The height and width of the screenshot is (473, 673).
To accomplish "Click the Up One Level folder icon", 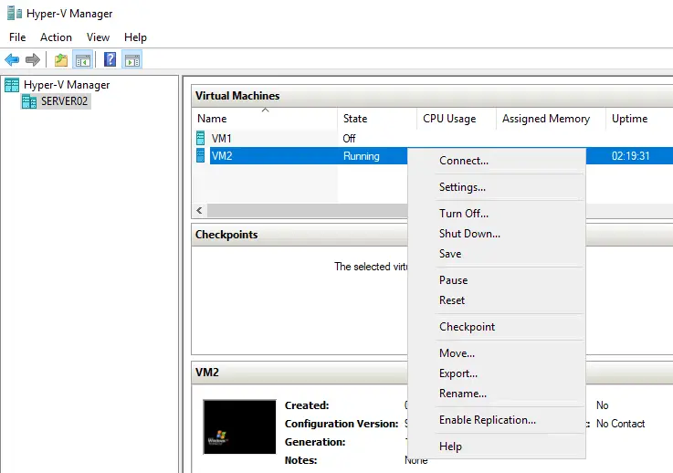I will pyautogui.click(x=60, y=60).
